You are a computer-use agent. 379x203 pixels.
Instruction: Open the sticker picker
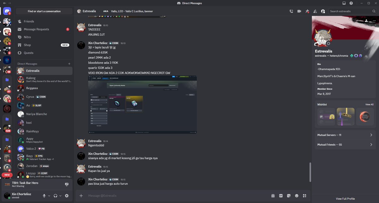[289, 195]
